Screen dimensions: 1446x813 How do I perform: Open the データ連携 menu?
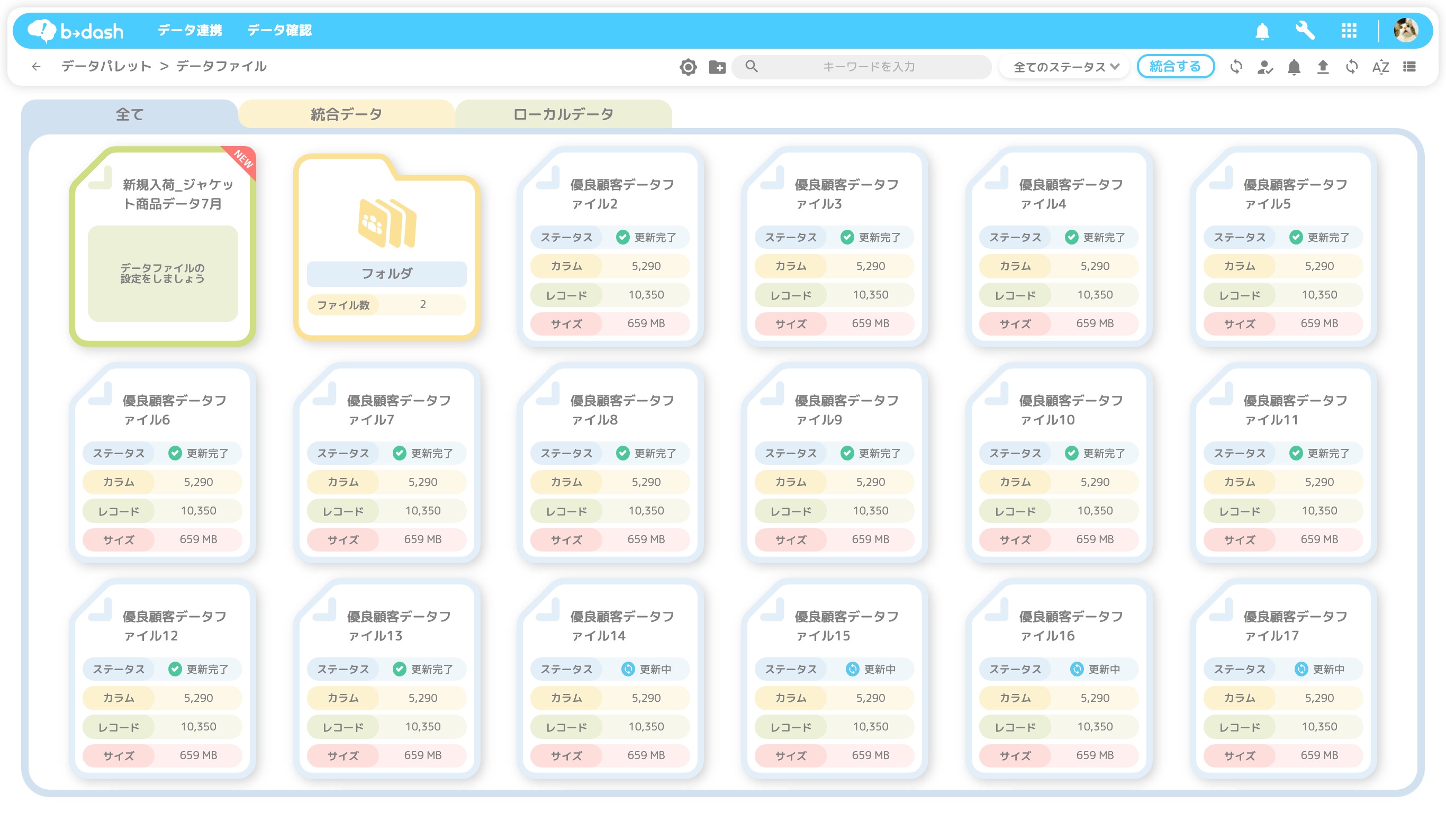[189, 30]
